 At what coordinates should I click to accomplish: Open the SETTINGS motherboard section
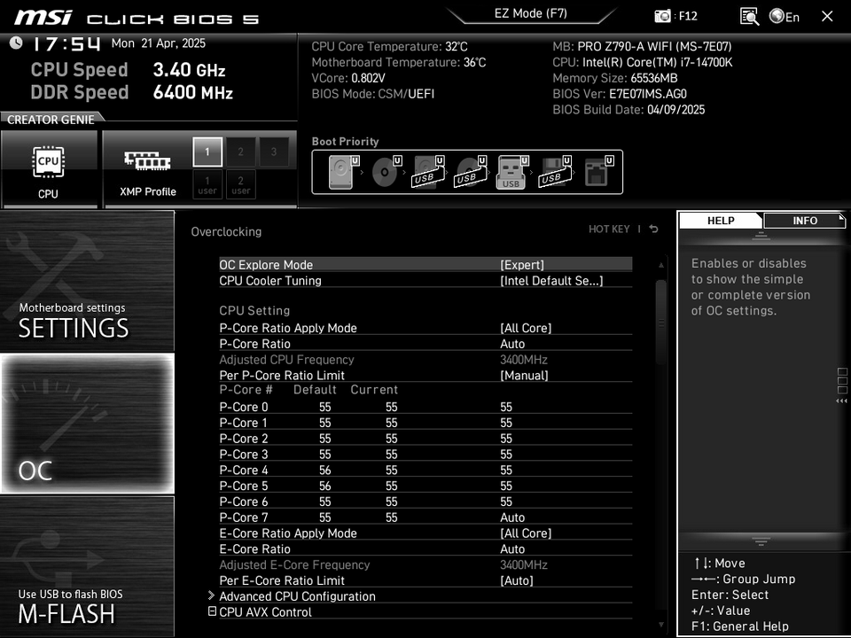pos(88,281)
